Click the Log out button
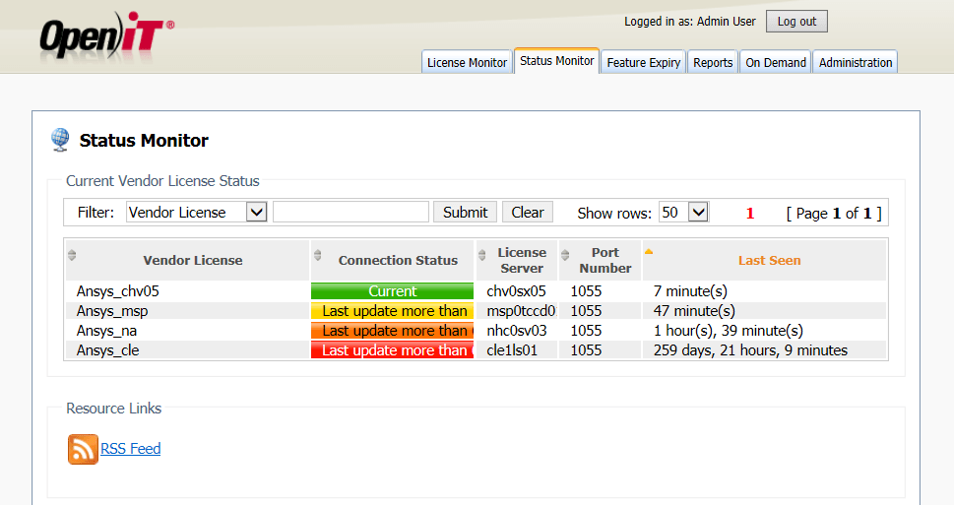The height and width of the screenshot is (505, 954). [796, 22]
